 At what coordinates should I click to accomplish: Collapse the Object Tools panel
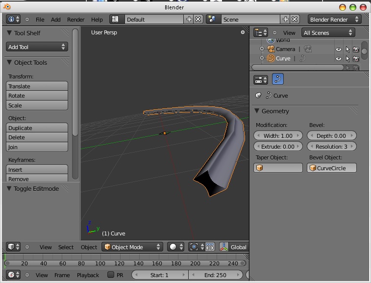9,62
